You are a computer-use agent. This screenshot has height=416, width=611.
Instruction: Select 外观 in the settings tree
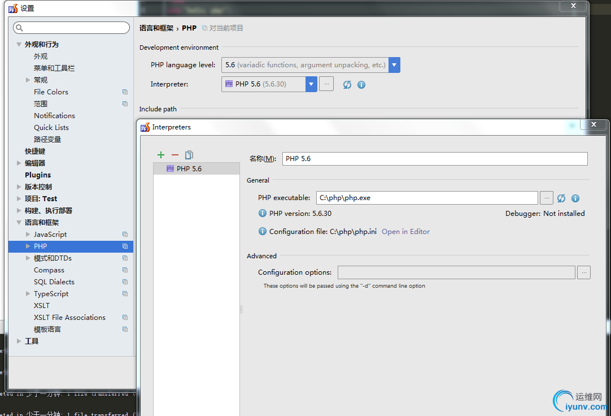pyautogui.click(x=41, y=57)
